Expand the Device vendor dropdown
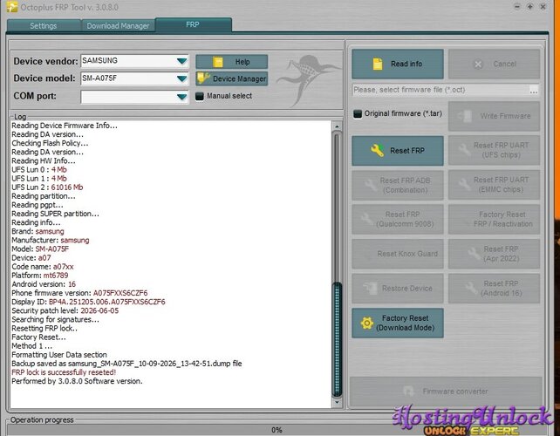560x436 pixels. pos(181,61)
